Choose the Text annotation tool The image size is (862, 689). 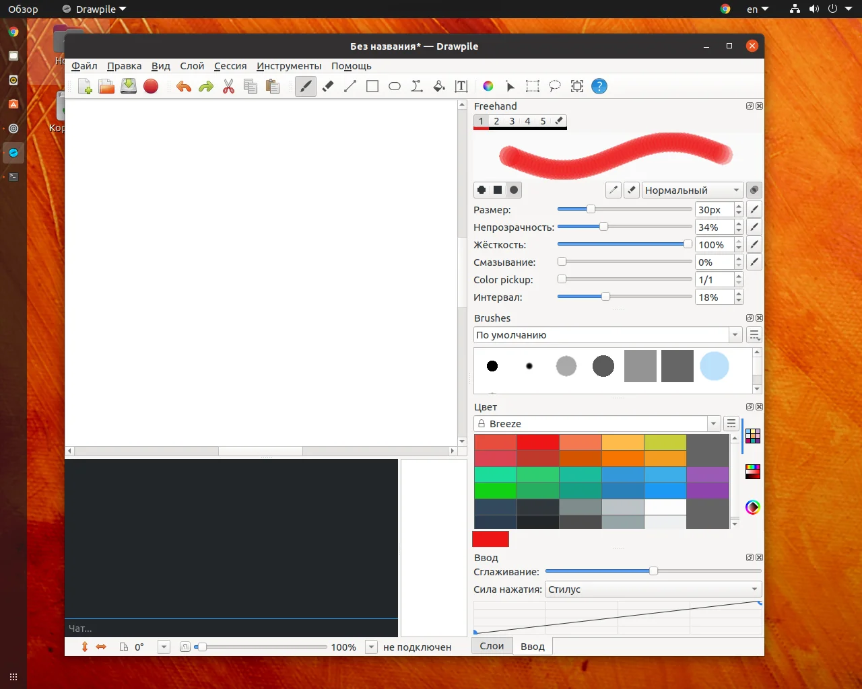tap(461, 86)
